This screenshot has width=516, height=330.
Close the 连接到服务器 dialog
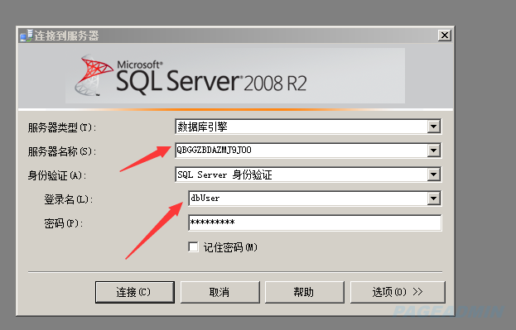(x=444, y=36)
